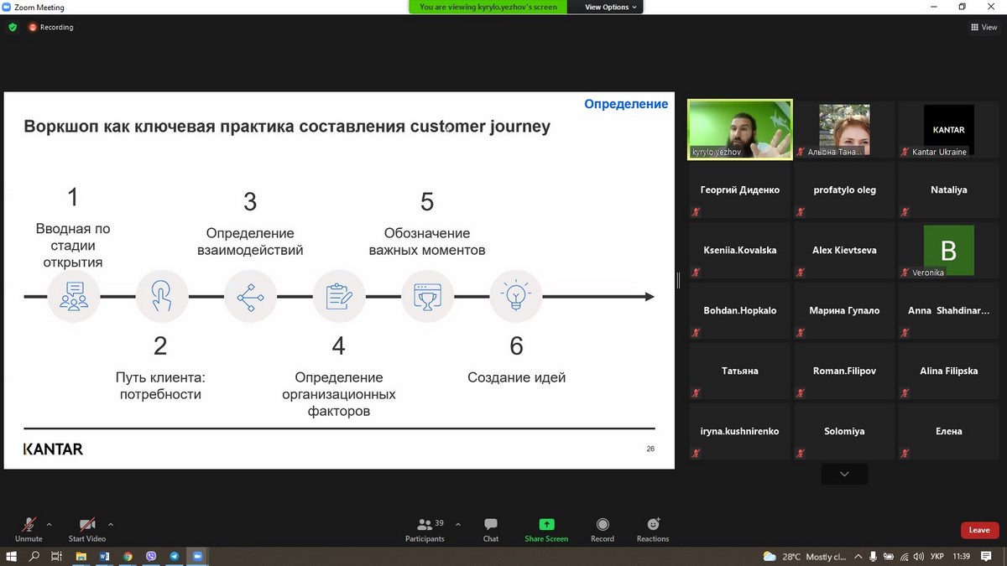Unmute the microphone
The height and width of the screenshot is (566, 1007).
29,528
